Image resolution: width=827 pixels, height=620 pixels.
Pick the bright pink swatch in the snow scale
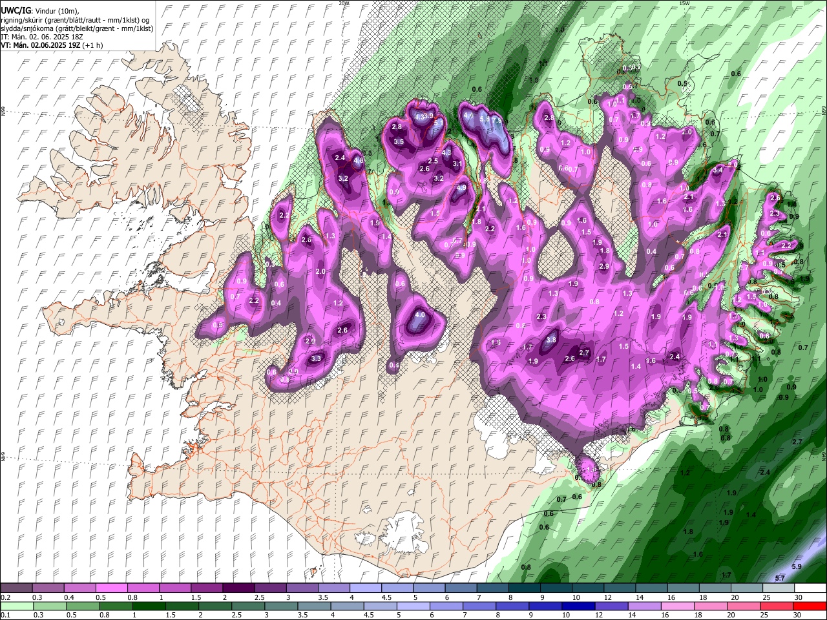point(111,588)
